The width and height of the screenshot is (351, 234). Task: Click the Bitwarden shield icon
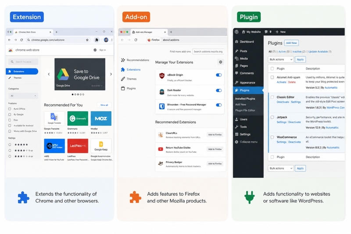[x=161, y=106]
